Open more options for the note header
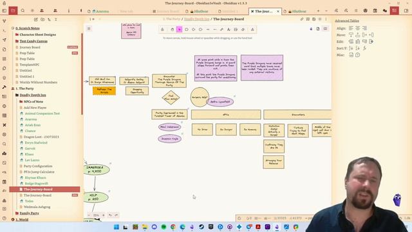Image resolution: width=412 pixels, height=232 pixels. click(326, 19)
